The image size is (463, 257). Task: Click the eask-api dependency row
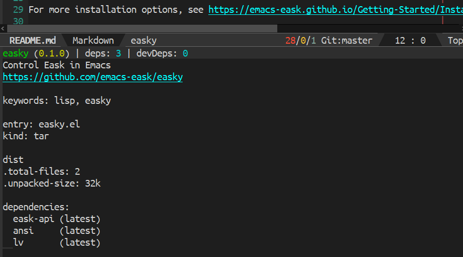[57, 219]
